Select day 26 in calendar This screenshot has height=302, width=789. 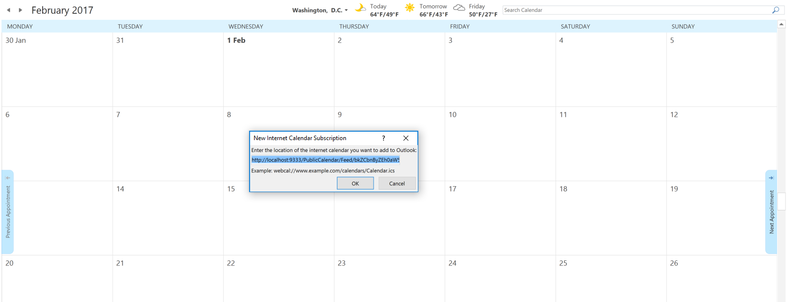click(x=722, y=279)
